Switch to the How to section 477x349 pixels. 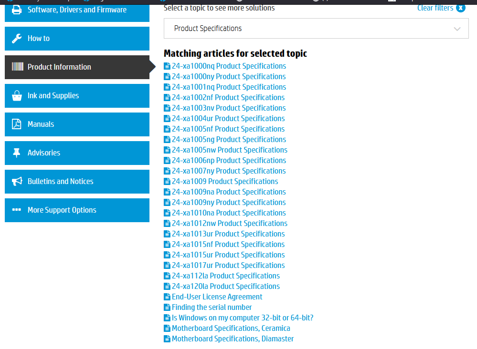[76, 39]
